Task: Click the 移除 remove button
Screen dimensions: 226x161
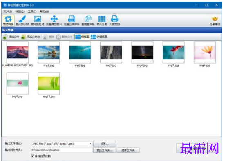Action: coord(49,37)
